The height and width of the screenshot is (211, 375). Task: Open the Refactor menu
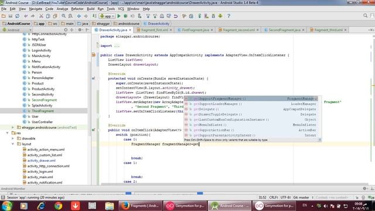[77, 9]
